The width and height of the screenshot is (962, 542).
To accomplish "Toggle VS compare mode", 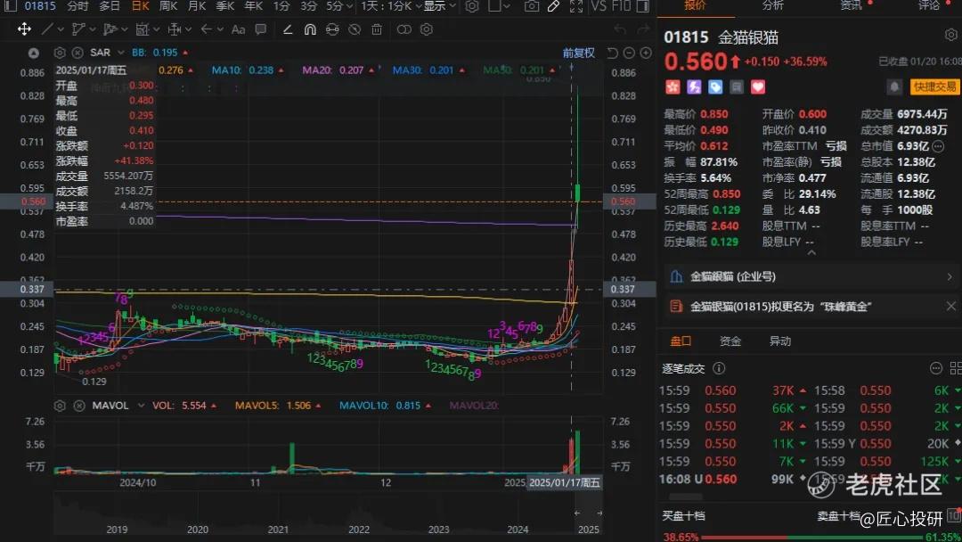I will pyautogui.click(x=599, y=6).
